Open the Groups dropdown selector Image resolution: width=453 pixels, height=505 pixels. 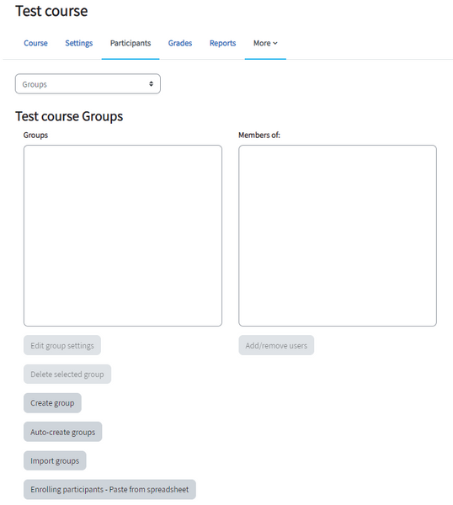pyautogui.click(x=88, y=84)
